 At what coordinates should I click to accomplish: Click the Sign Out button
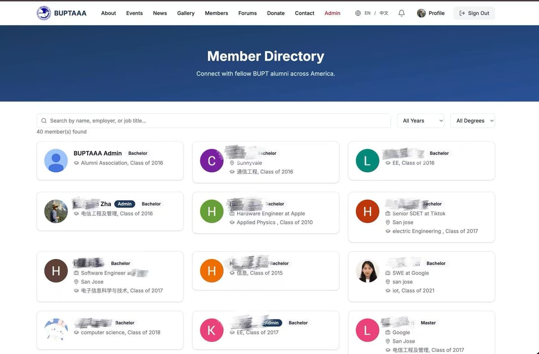click(x=474, y=13)
